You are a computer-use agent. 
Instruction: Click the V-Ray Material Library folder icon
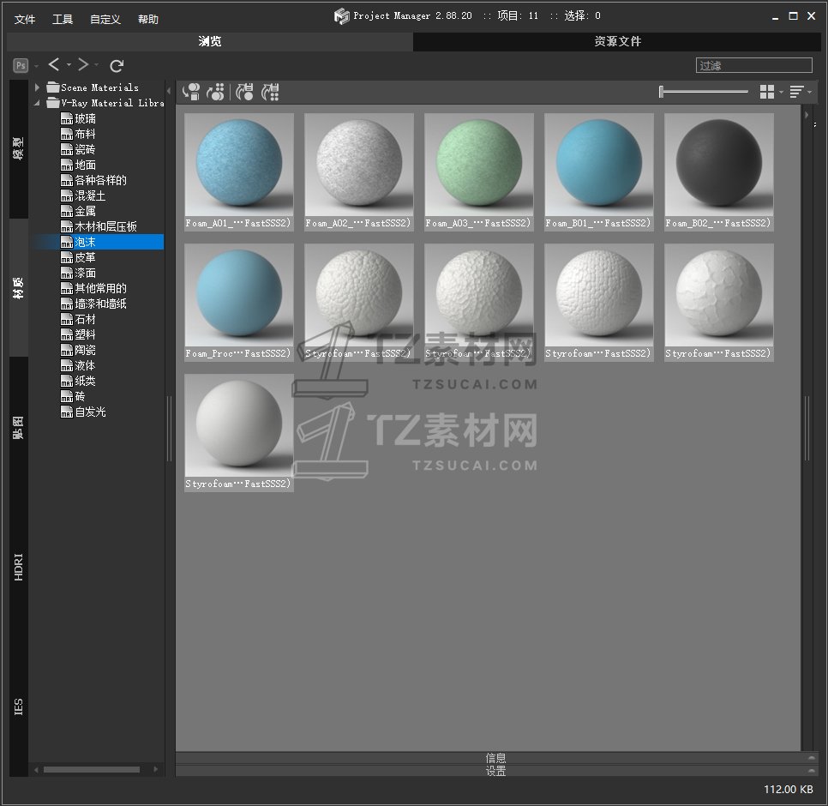click(53, 103)
